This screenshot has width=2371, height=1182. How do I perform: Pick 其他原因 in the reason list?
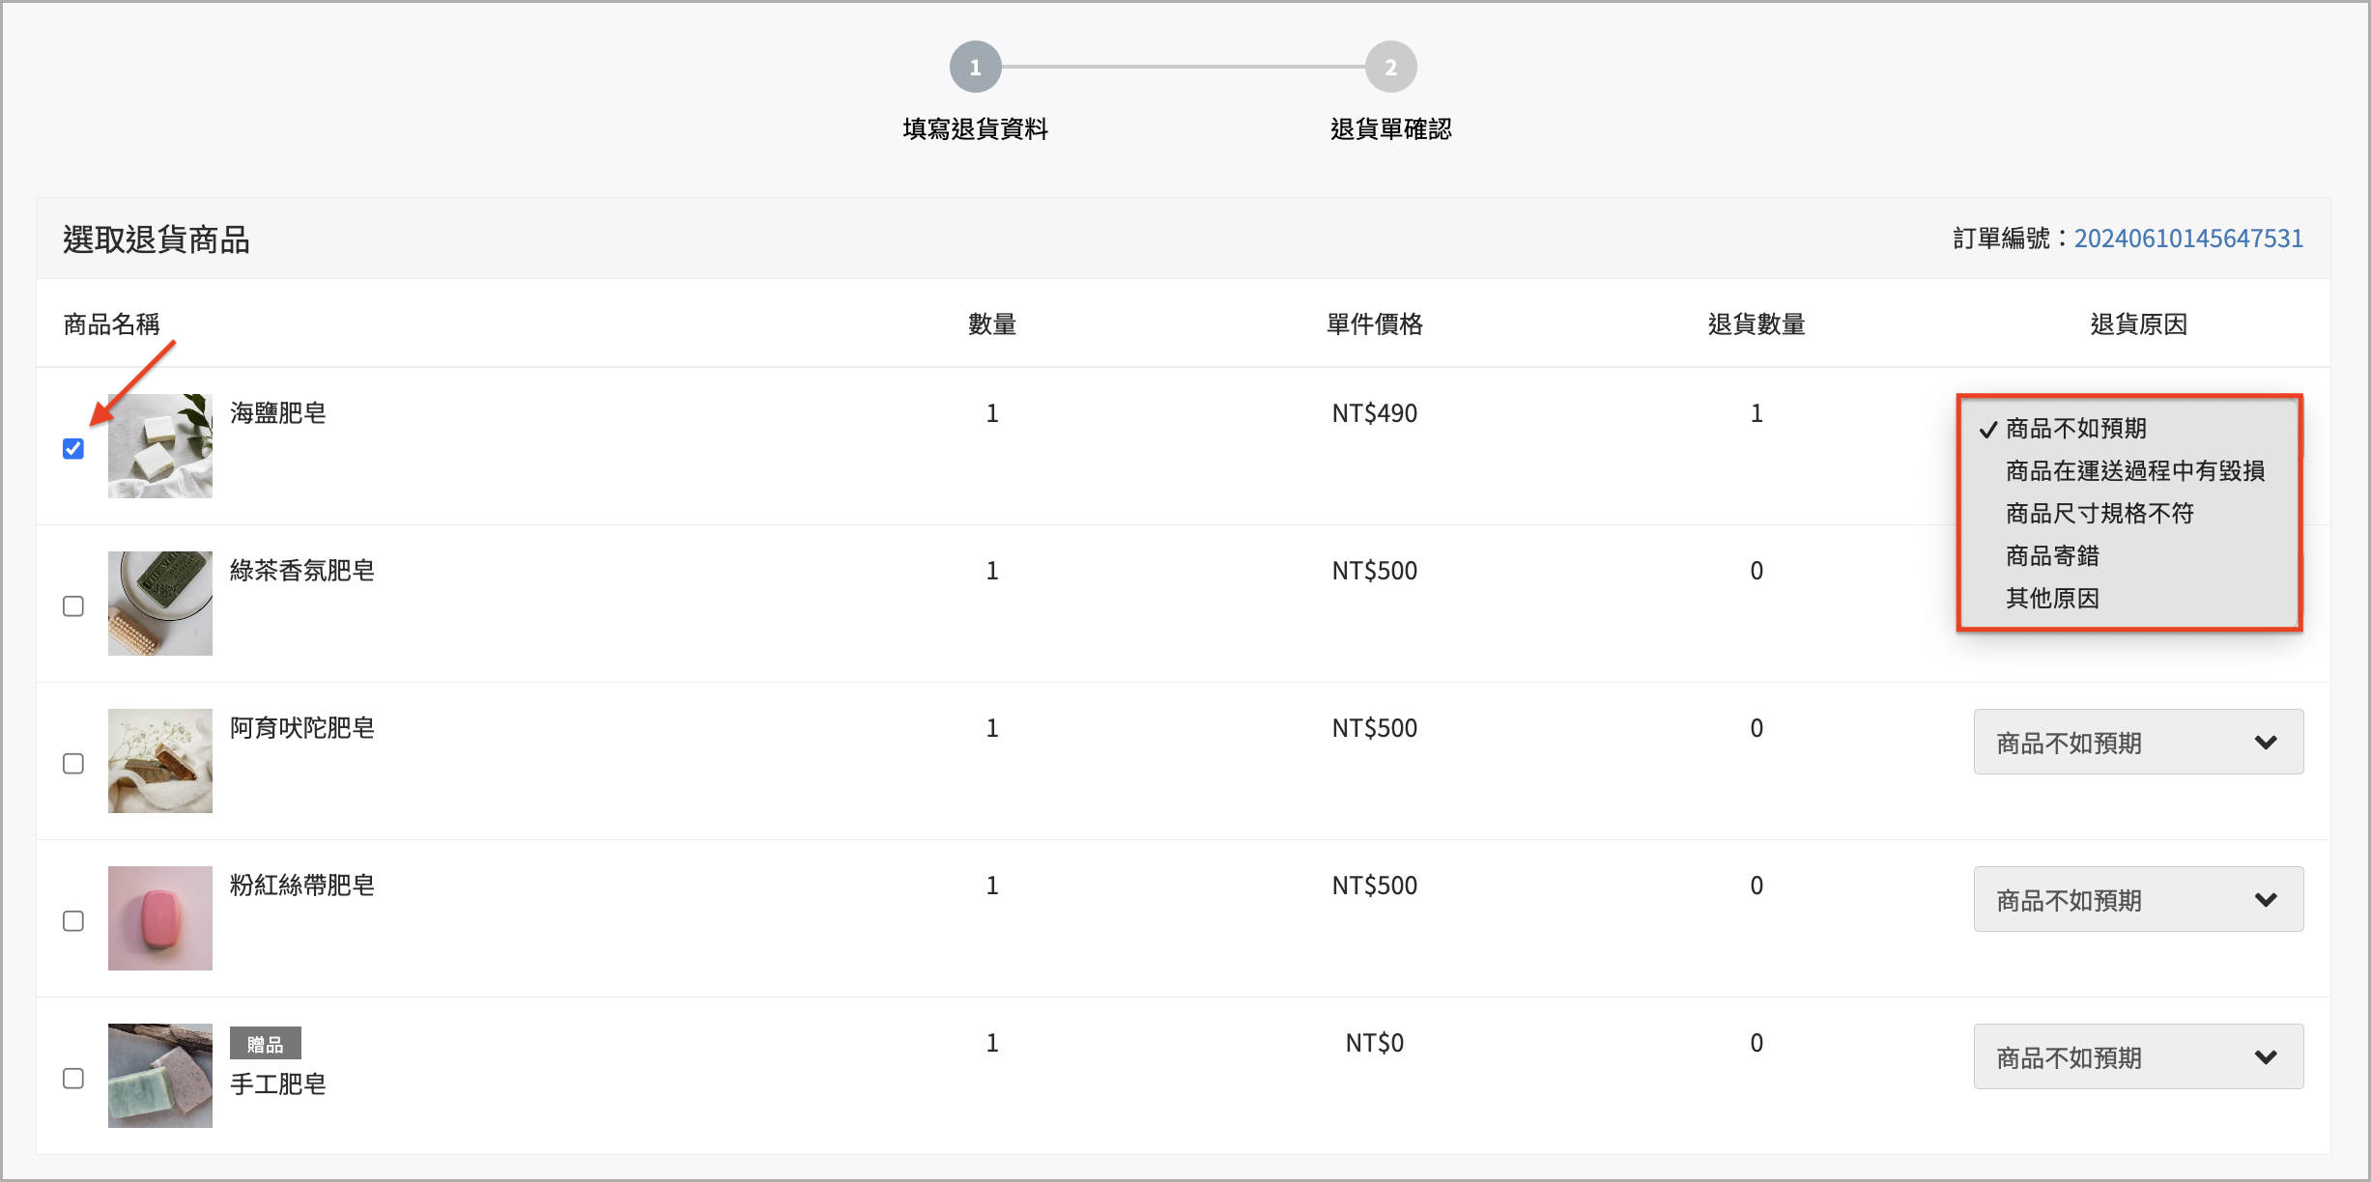tap(2052, 598)
